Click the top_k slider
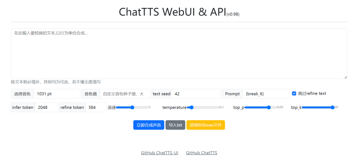Image resolution: width=364 pixels, height=165 pixels. point(318,107)
